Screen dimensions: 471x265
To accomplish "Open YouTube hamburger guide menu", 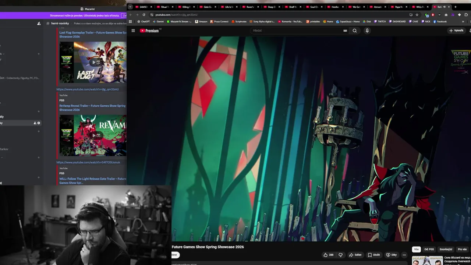I will click(133, 31).
